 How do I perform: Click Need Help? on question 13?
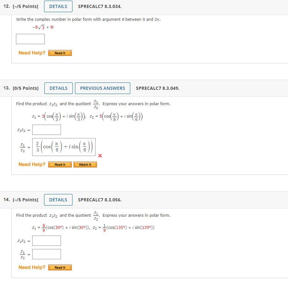(32, 164)
